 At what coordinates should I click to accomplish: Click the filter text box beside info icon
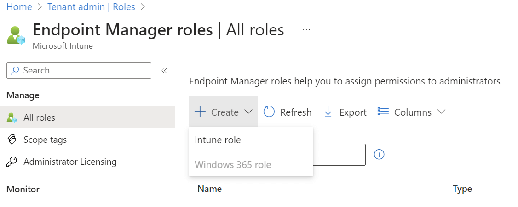click(x=340, y=154)
